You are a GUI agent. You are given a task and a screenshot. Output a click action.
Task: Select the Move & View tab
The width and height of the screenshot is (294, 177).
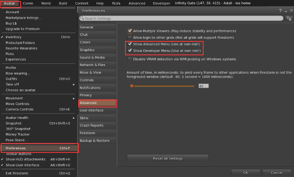[97, 72]
